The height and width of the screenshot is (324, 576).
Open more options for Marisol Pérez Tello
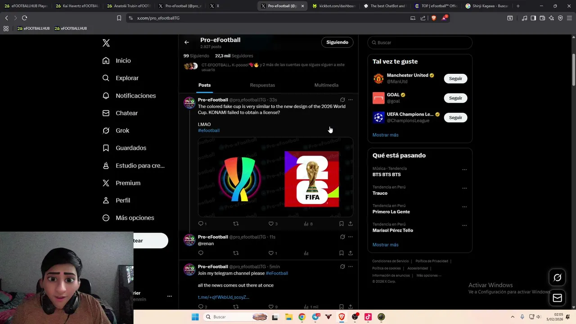point(464,225)
